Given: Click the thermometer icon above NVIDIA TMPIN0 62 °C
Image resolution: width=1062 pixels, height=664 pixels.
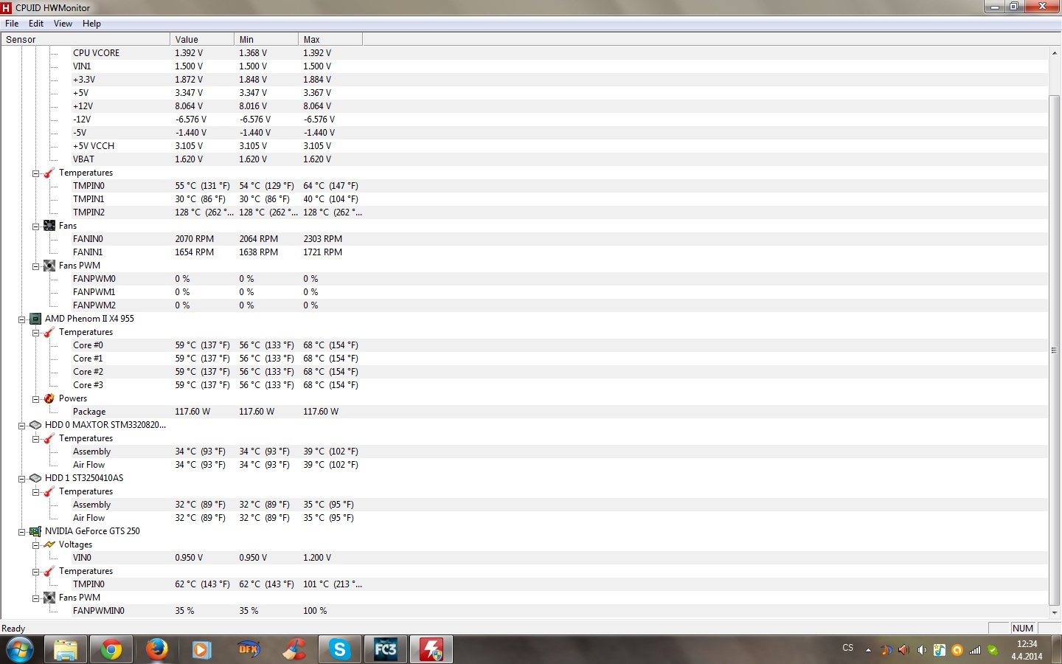Looking at the screenshot, I should [x=49, y=571].
